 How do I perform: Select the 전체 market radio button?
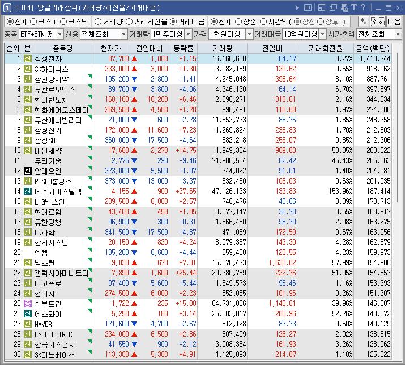click(x=10, y=22)
